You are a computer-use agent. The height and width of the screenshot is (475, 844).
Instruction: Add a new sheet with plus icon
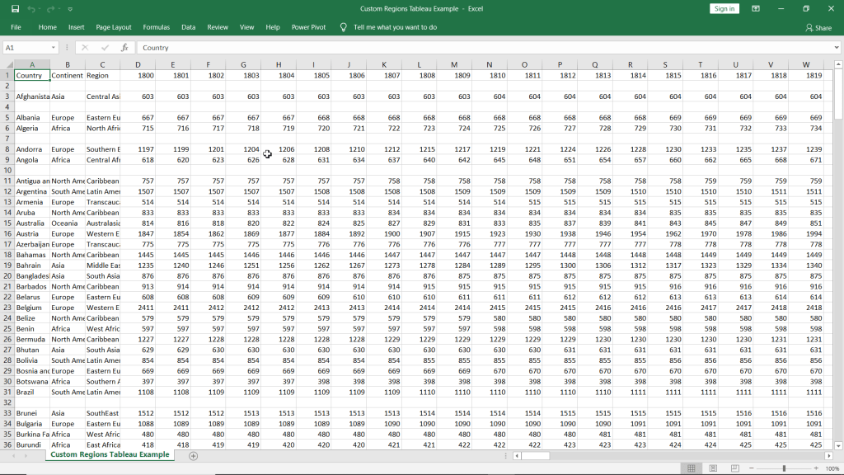[194, 455]
